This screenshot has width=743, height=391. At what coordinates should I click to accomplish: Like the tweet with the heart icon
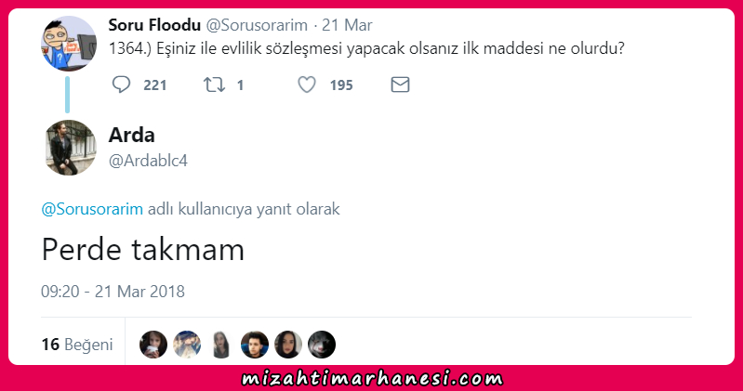click(x=307, y=85)
